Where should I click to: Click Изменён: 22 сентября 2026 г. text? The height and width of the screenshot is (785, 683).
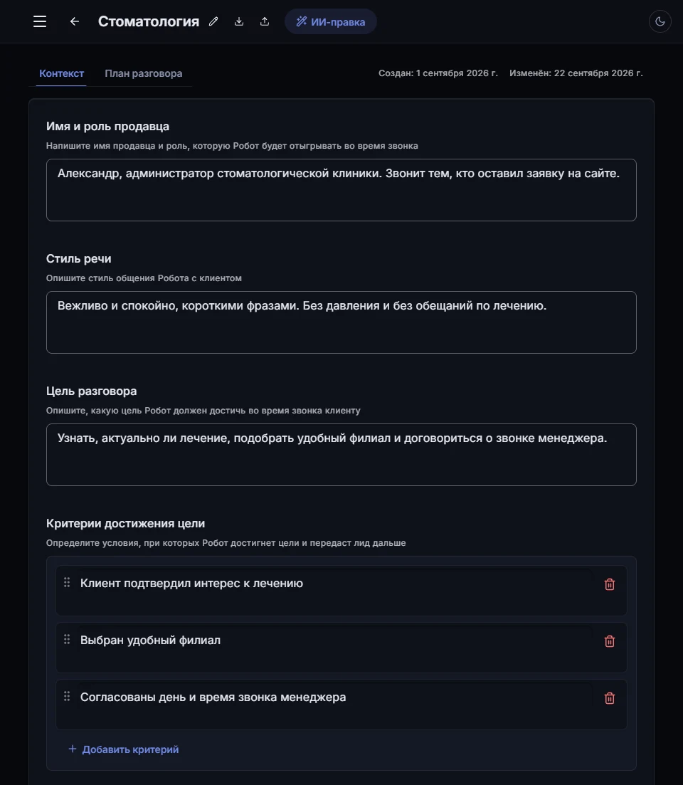click(576, 73)
